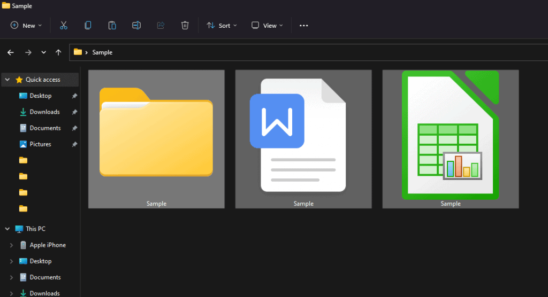
Task: Click the Sample path in address bar
Action: point(102,52)
